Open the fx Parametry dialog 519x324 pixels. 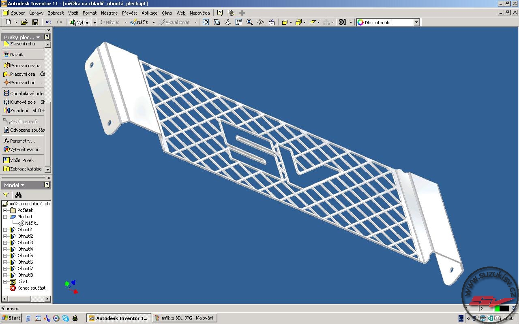[x=22, y=141]
